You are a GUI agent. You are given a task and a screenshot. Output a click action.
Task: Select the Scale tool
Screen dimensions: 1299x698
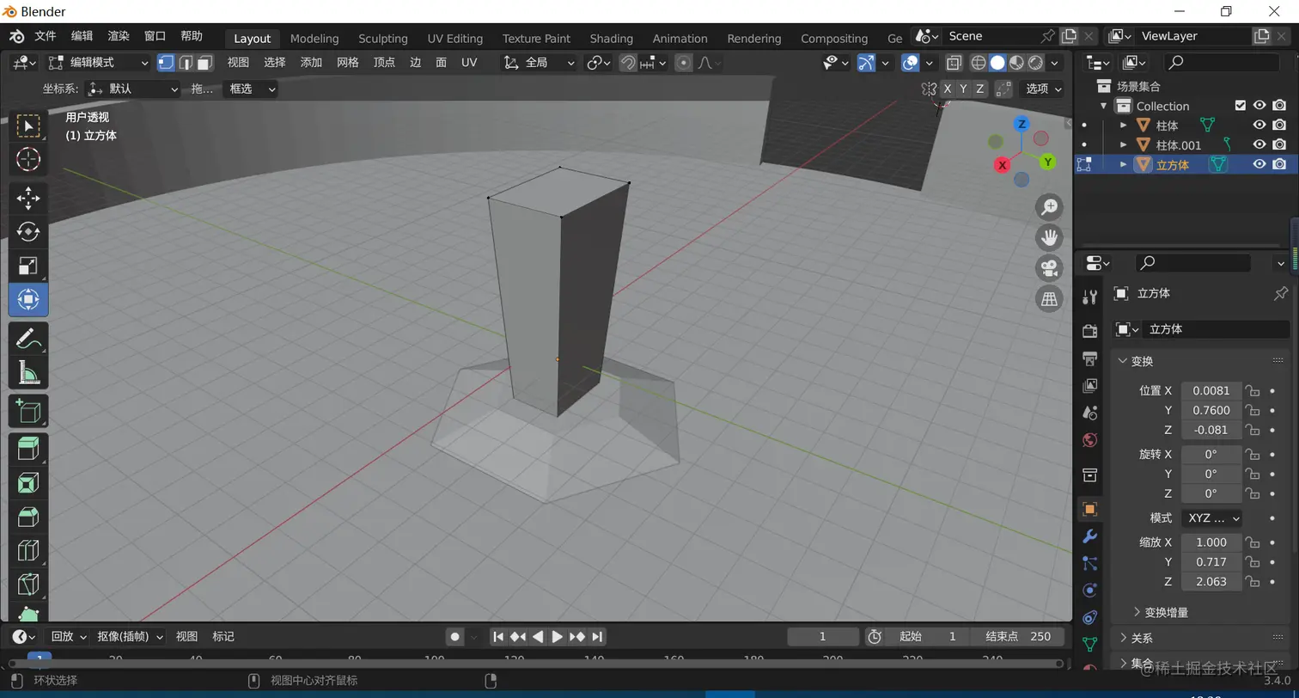[x=28, y=266]
